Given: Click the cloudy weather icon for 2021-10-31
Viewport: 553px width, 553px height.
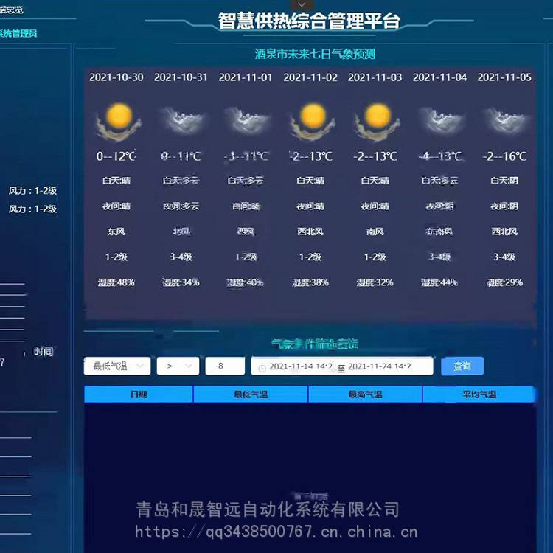Looking at the screenshot, I should click(x=182, y=121).
